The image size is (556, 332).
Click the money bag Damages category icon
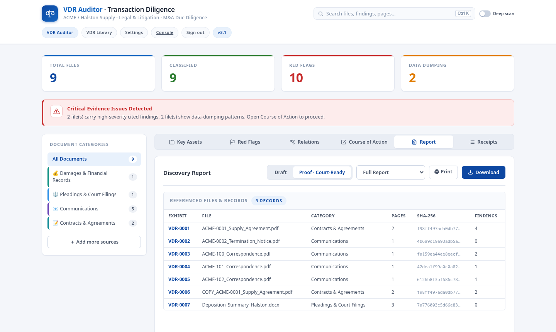tap(56, 173)
